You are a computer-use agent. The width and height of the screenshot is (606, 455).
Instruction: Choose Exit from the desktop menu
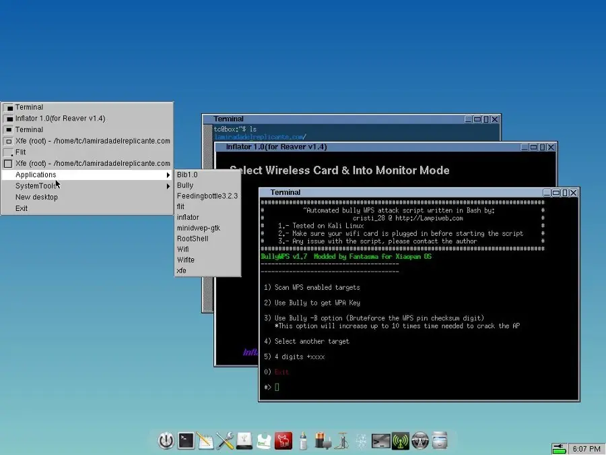tap(22, 208)
